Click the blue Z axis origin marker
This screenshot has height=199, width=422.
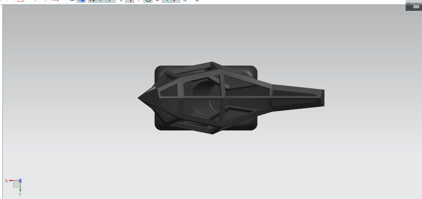[20, 181]
